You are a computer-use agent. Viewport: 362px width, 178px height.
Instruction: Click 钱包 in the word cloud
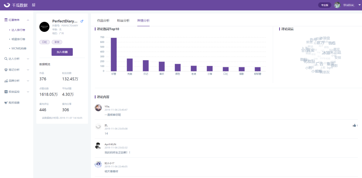click(332, 43)
